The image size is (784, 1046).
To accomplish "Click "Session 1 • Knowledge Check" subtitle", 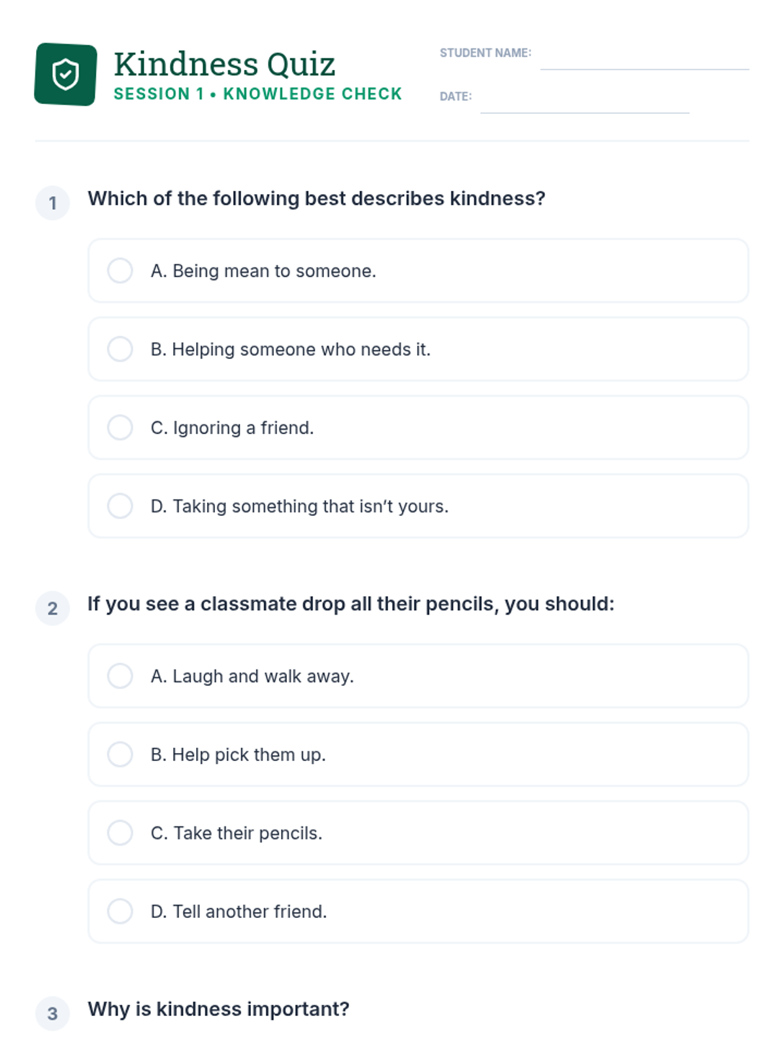I will point(257,94).
